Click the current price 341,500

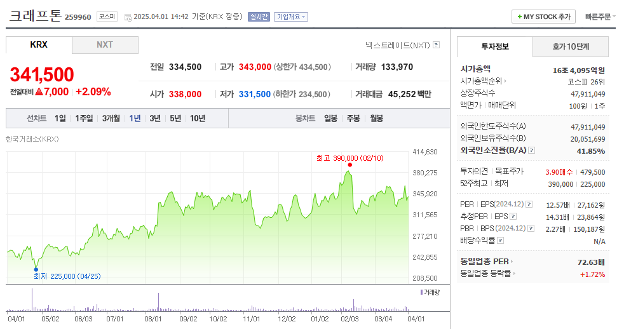coord(42,74)
